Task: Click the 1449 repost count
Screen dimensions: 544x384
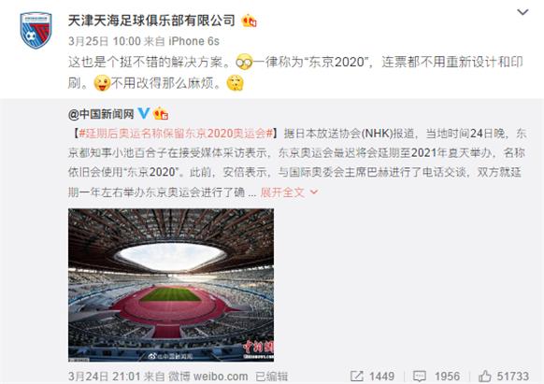Action: tap(381, 377)
